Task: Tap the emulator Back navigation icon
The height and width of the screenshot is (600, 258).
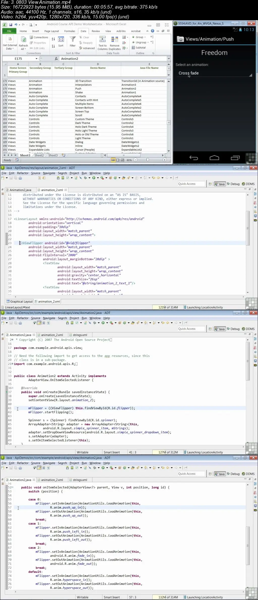Action: 193,158
